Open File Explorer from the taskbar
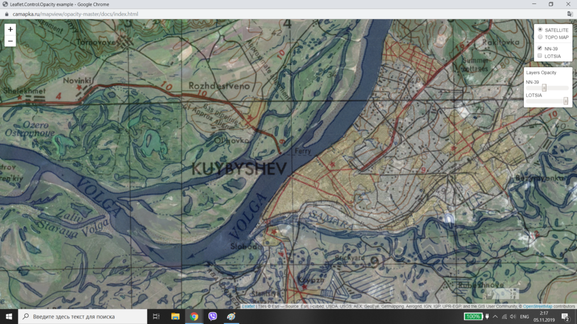The height and width of the screenshot is (324, 577). [x=175, y=317]
